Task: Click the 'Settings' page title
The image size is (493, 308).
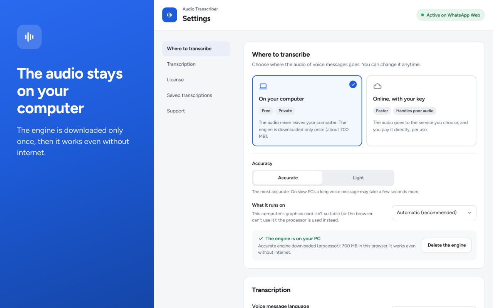Action: coord(196,18)
